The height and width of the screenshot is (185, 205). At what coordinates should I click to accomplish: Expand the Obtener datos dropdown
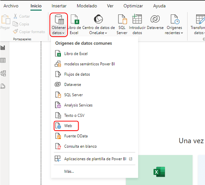point(59,25)
